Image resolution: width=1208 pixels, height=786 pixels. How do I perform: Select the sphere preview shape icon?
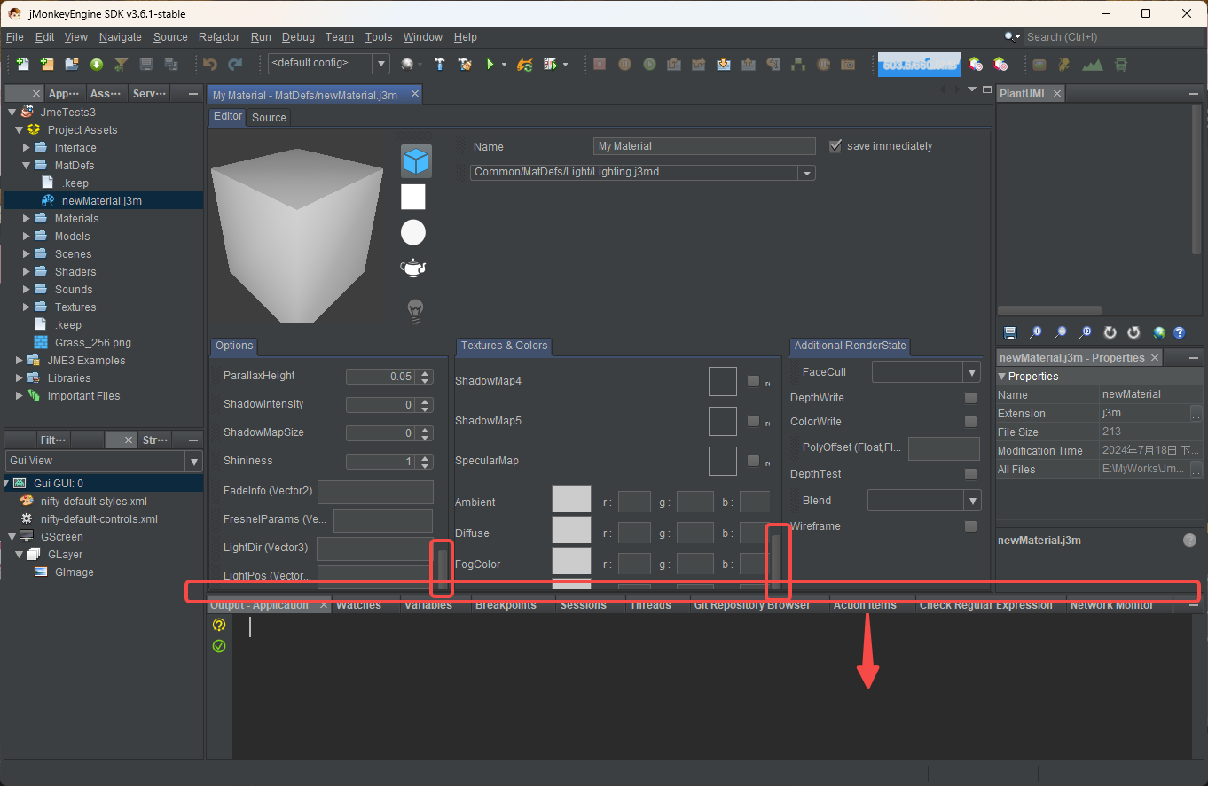[x=413, y=232]
